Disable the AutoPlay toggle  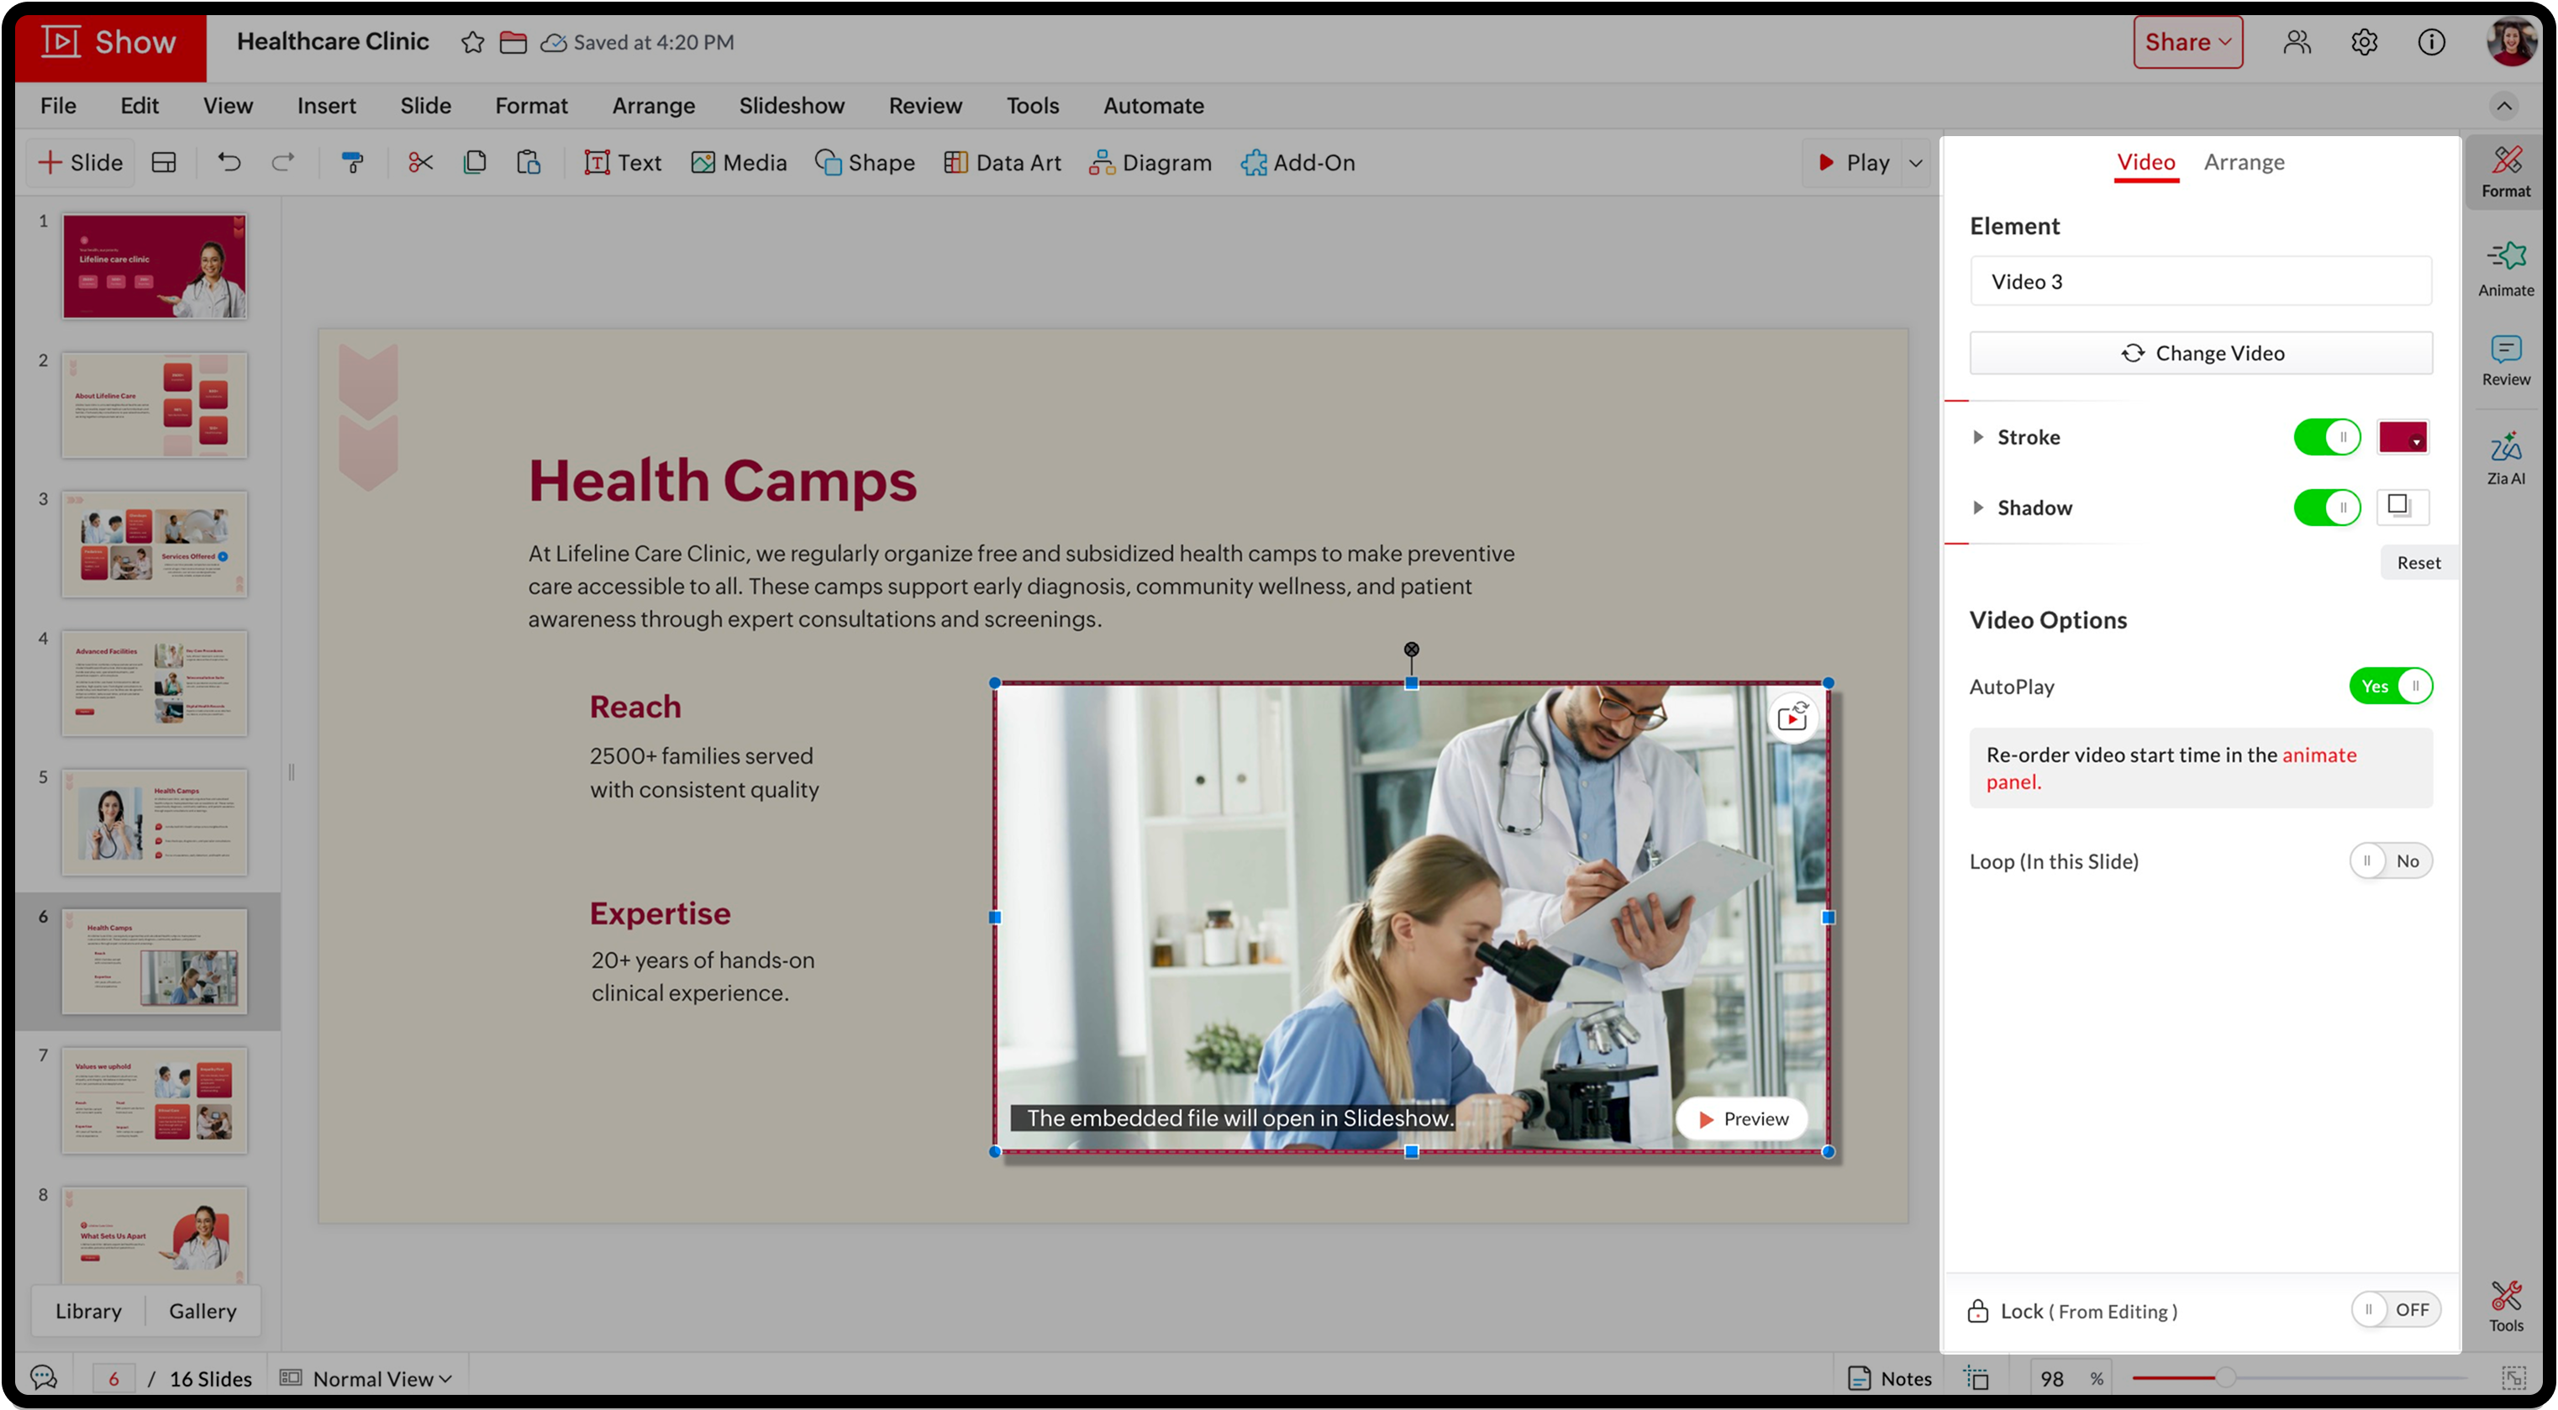point(2389,687)
